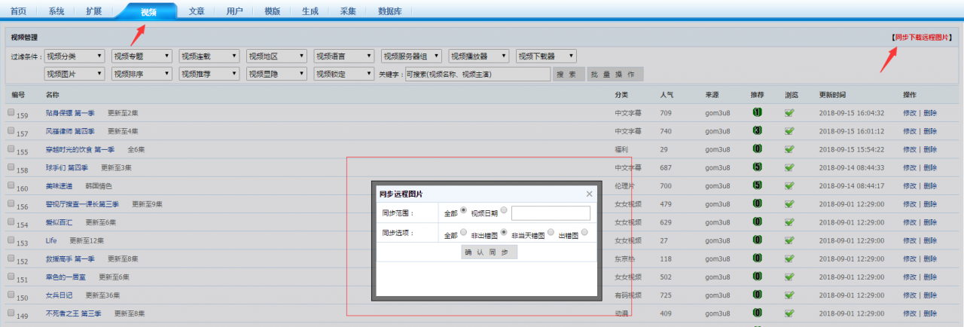
Task: Click the recommend icon for video 153 Life
Action: pos(757,240)
